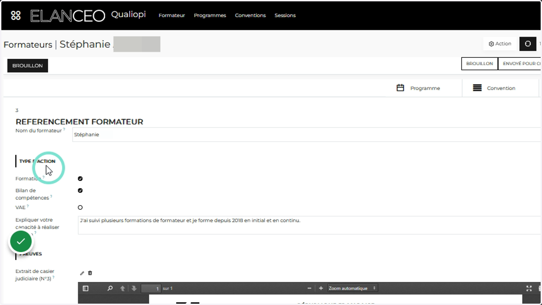Click the help mark next to Bilan de compétences
Image resolution: width=542 pixels, height=305 pixels.
tap(51, 197)
